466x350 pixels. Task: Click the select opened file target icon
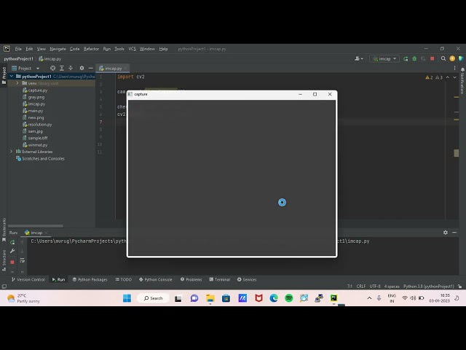coord(52,68)
